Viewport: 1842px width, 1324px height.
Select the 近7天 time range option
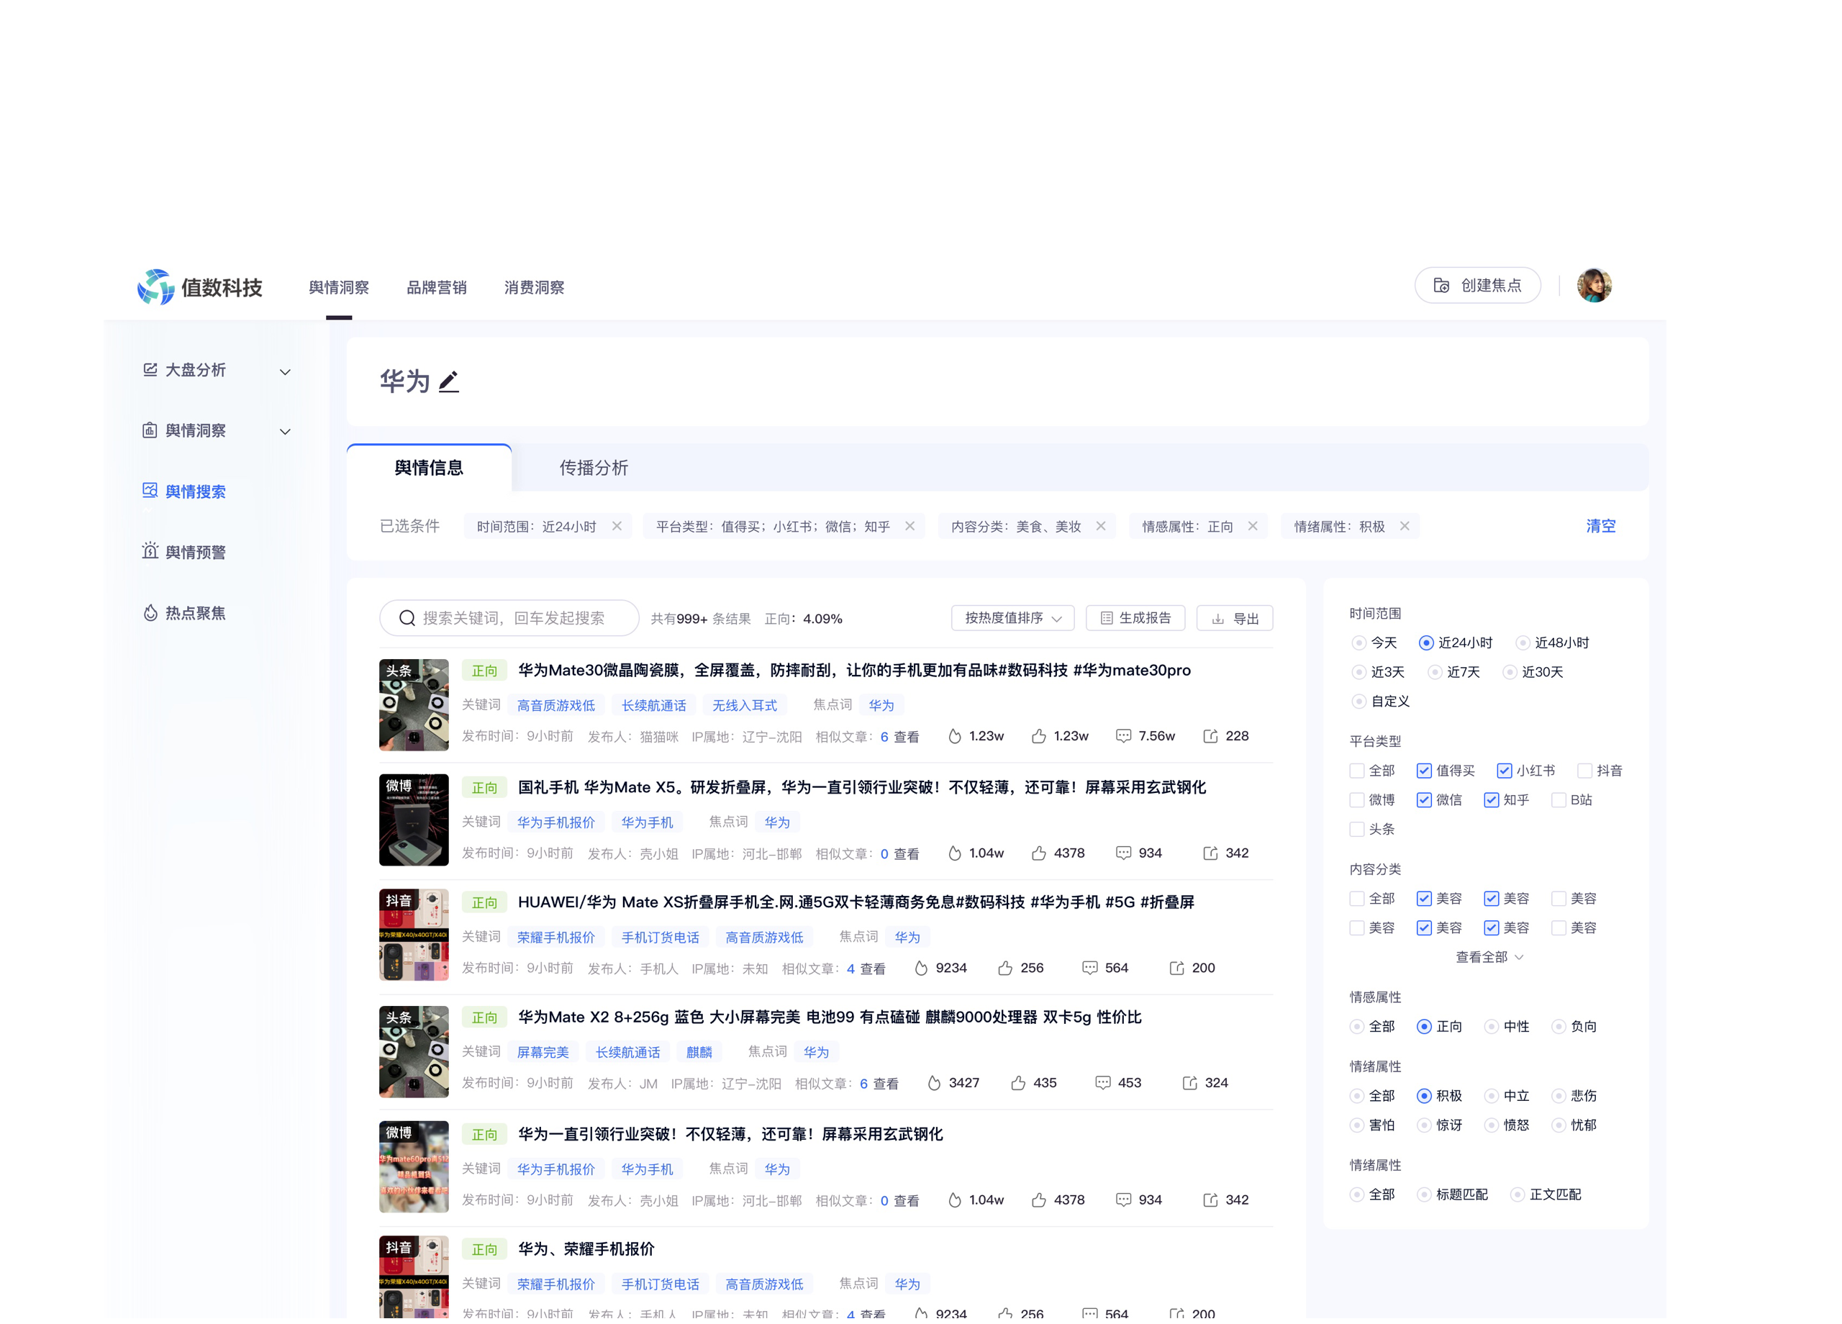pyautogui.click(x=1434, y=672)
